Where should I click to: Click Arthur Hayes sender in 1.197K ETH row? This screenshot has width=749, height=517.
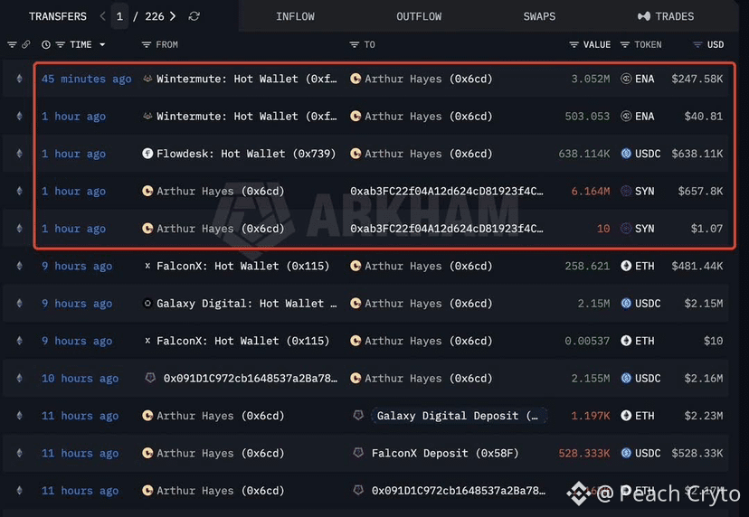(x=213, y=416)
